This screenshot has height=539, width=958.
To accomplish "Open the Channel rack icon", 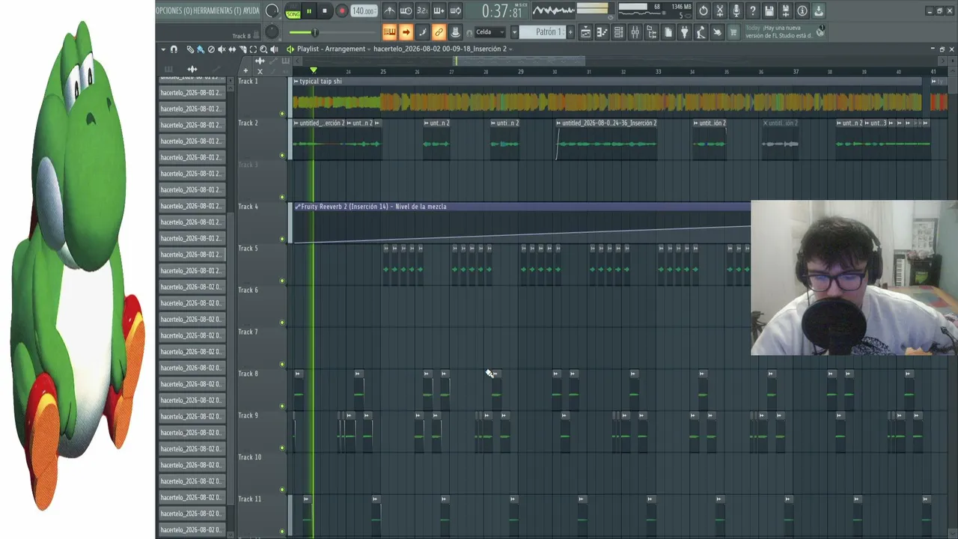I will [618, 32].
